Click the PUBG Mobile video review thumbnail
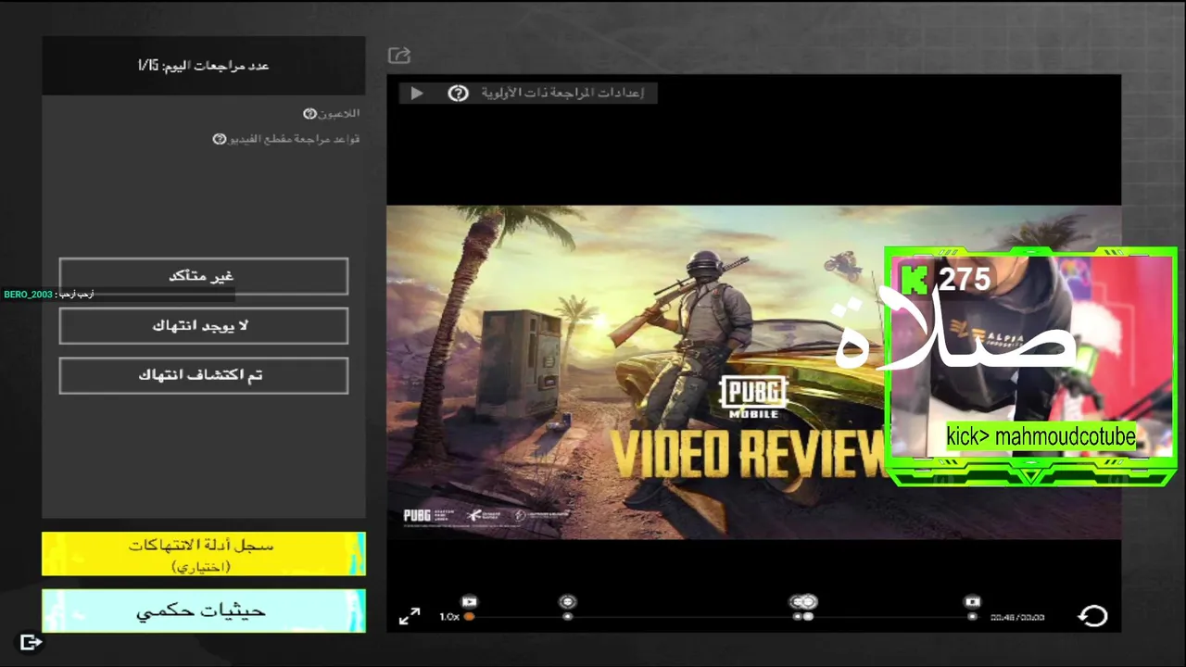The image size is (1186, 667). point(753,372)
